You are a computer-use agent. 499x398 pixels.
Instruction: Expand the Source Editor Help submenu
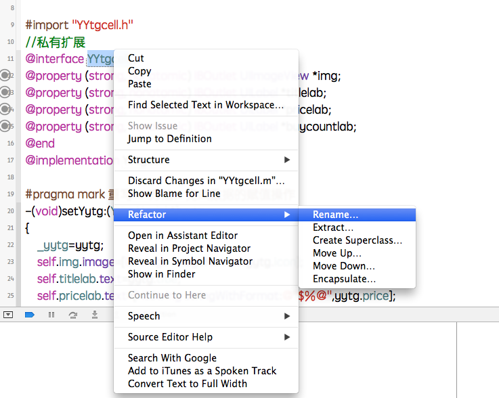click(x=206, y=337)
